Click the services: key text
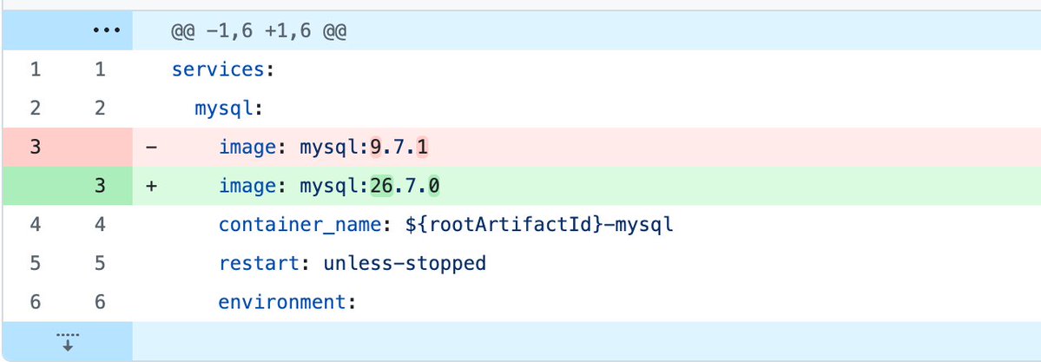 tap(223, 69)
